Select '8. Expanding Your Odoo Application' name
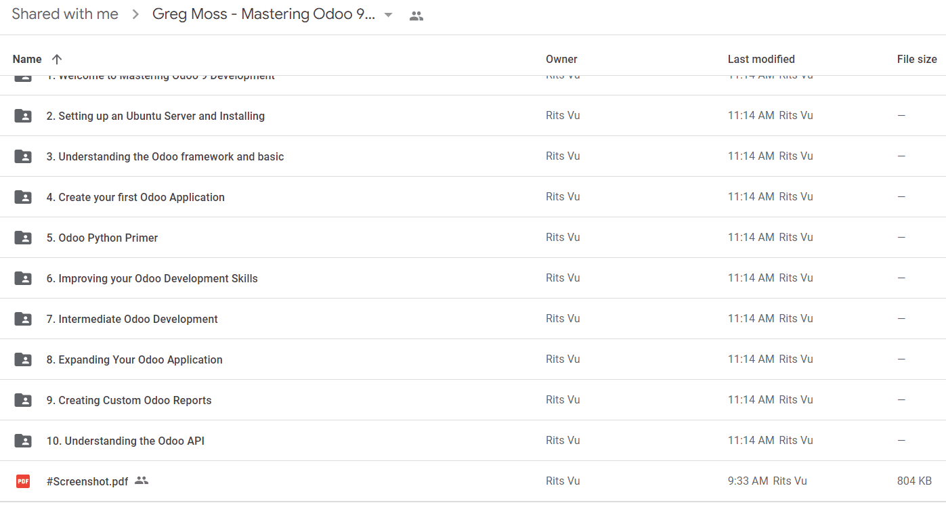The image size is (946, 505). tap(134, 359)
